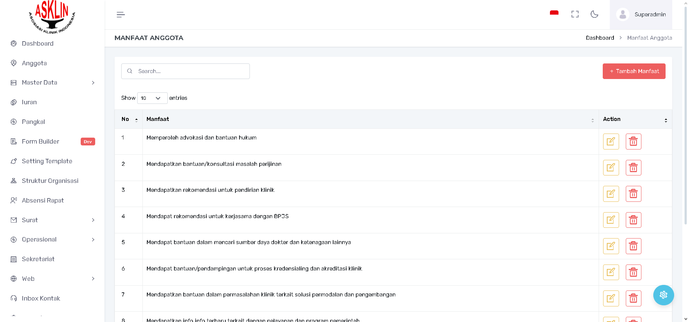Image resolution: width=689 pixels, height=322 pixels.
Task: Delete row 7 about solusi permodalan
Action: pos(633,298)
